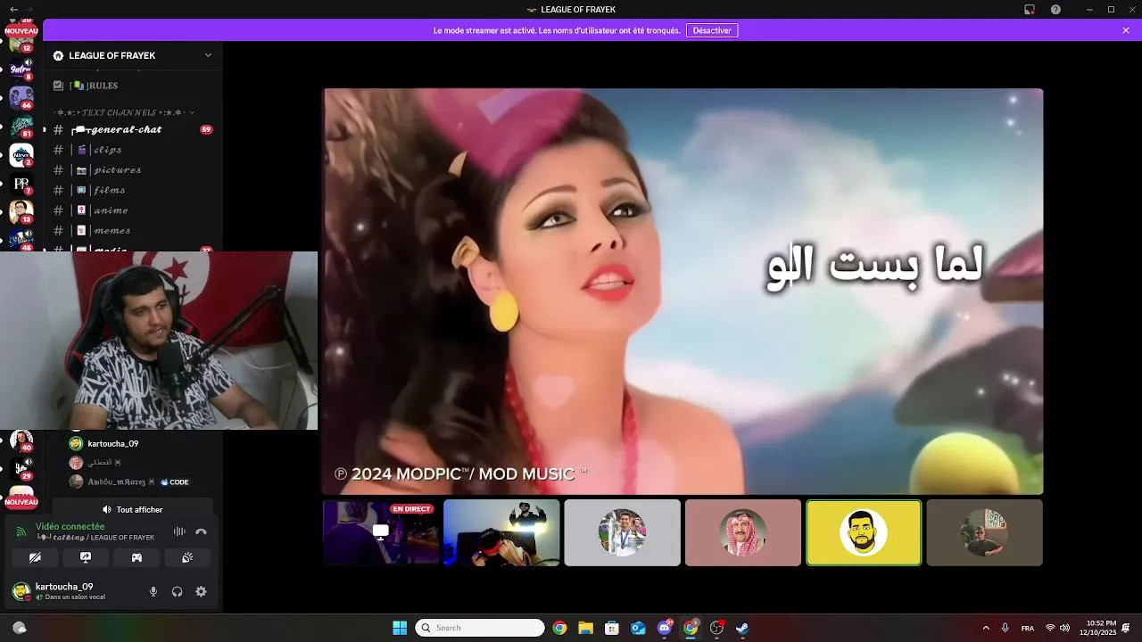The image size is (1142, 642).
Task: Open server with badge 51
Action: [21, 126]
